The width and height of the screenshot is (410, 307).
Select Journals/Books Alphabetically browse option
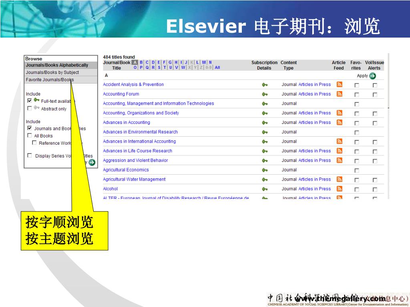coord(61,65)
